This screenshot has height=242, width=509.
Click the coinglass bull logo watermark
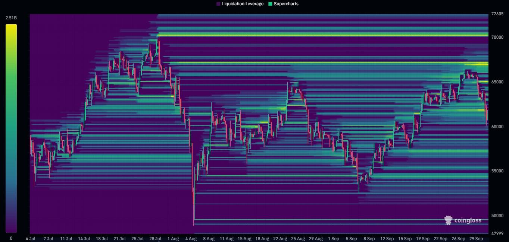click(447, 220)
